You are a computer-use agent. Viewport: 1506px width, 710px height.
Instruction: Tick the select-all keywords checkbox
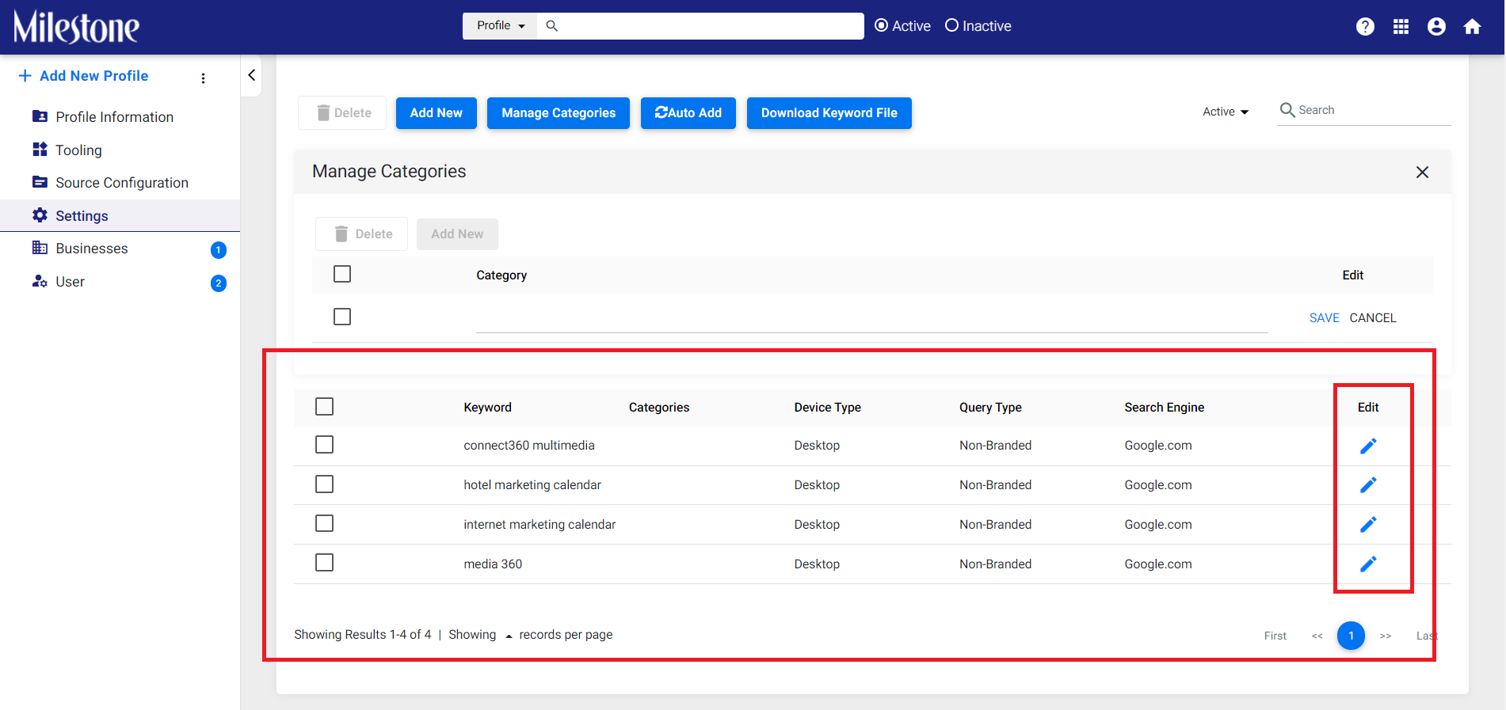point(324,406)
